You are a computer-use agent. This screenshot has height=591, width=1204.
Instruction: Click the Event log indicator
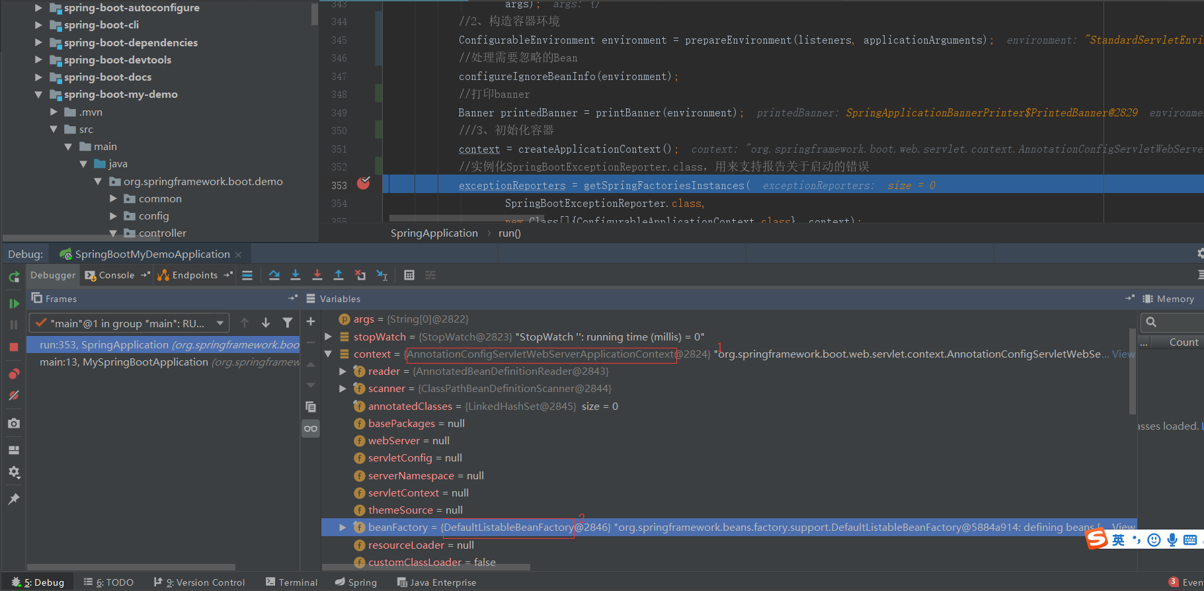1186,582
